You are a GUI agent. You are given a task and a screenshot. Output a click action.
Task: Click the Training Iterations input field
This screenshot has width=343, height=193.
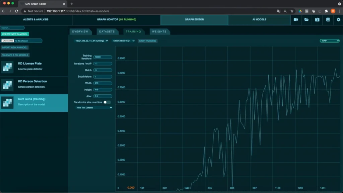pos(102,57)
